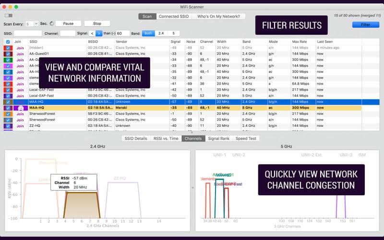Select the 2.4 band filter option
Viewport: 384px width, 240px height.
161,34
